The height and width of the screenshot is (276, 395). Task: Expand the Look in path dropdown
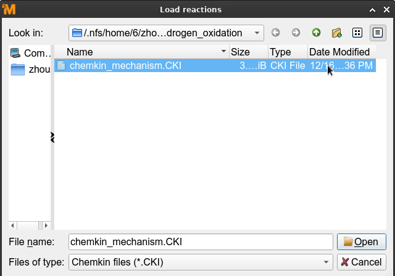pyautogui.click(x=257, y=33)
